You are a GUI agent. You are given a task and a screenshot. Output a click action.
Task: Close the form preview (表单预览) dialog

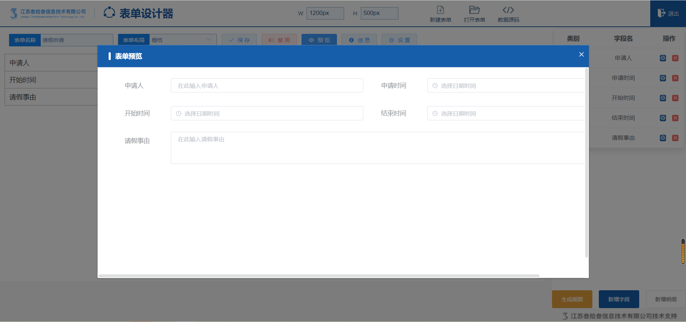581,55
